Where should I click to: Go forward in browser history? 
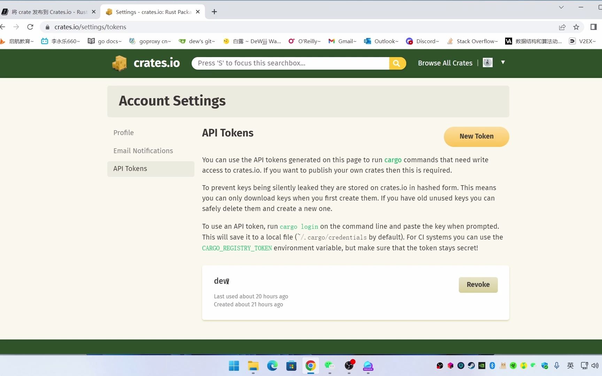pos(16,27)
